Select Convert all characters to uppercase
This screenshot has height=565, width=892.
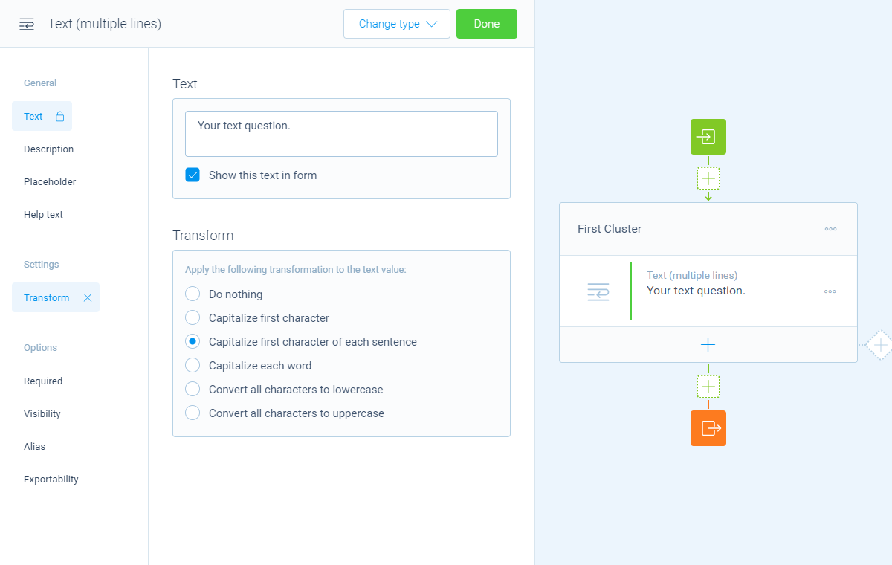193,413
